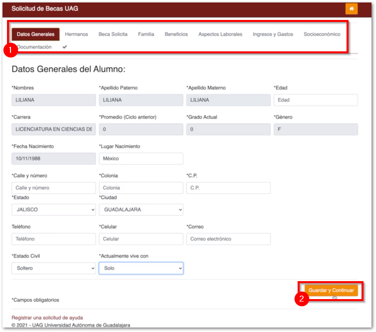This screenshot has width=376, height=332.
Task: Click the Nombres field showing LILIANA
Action: [x=54, y=100]
